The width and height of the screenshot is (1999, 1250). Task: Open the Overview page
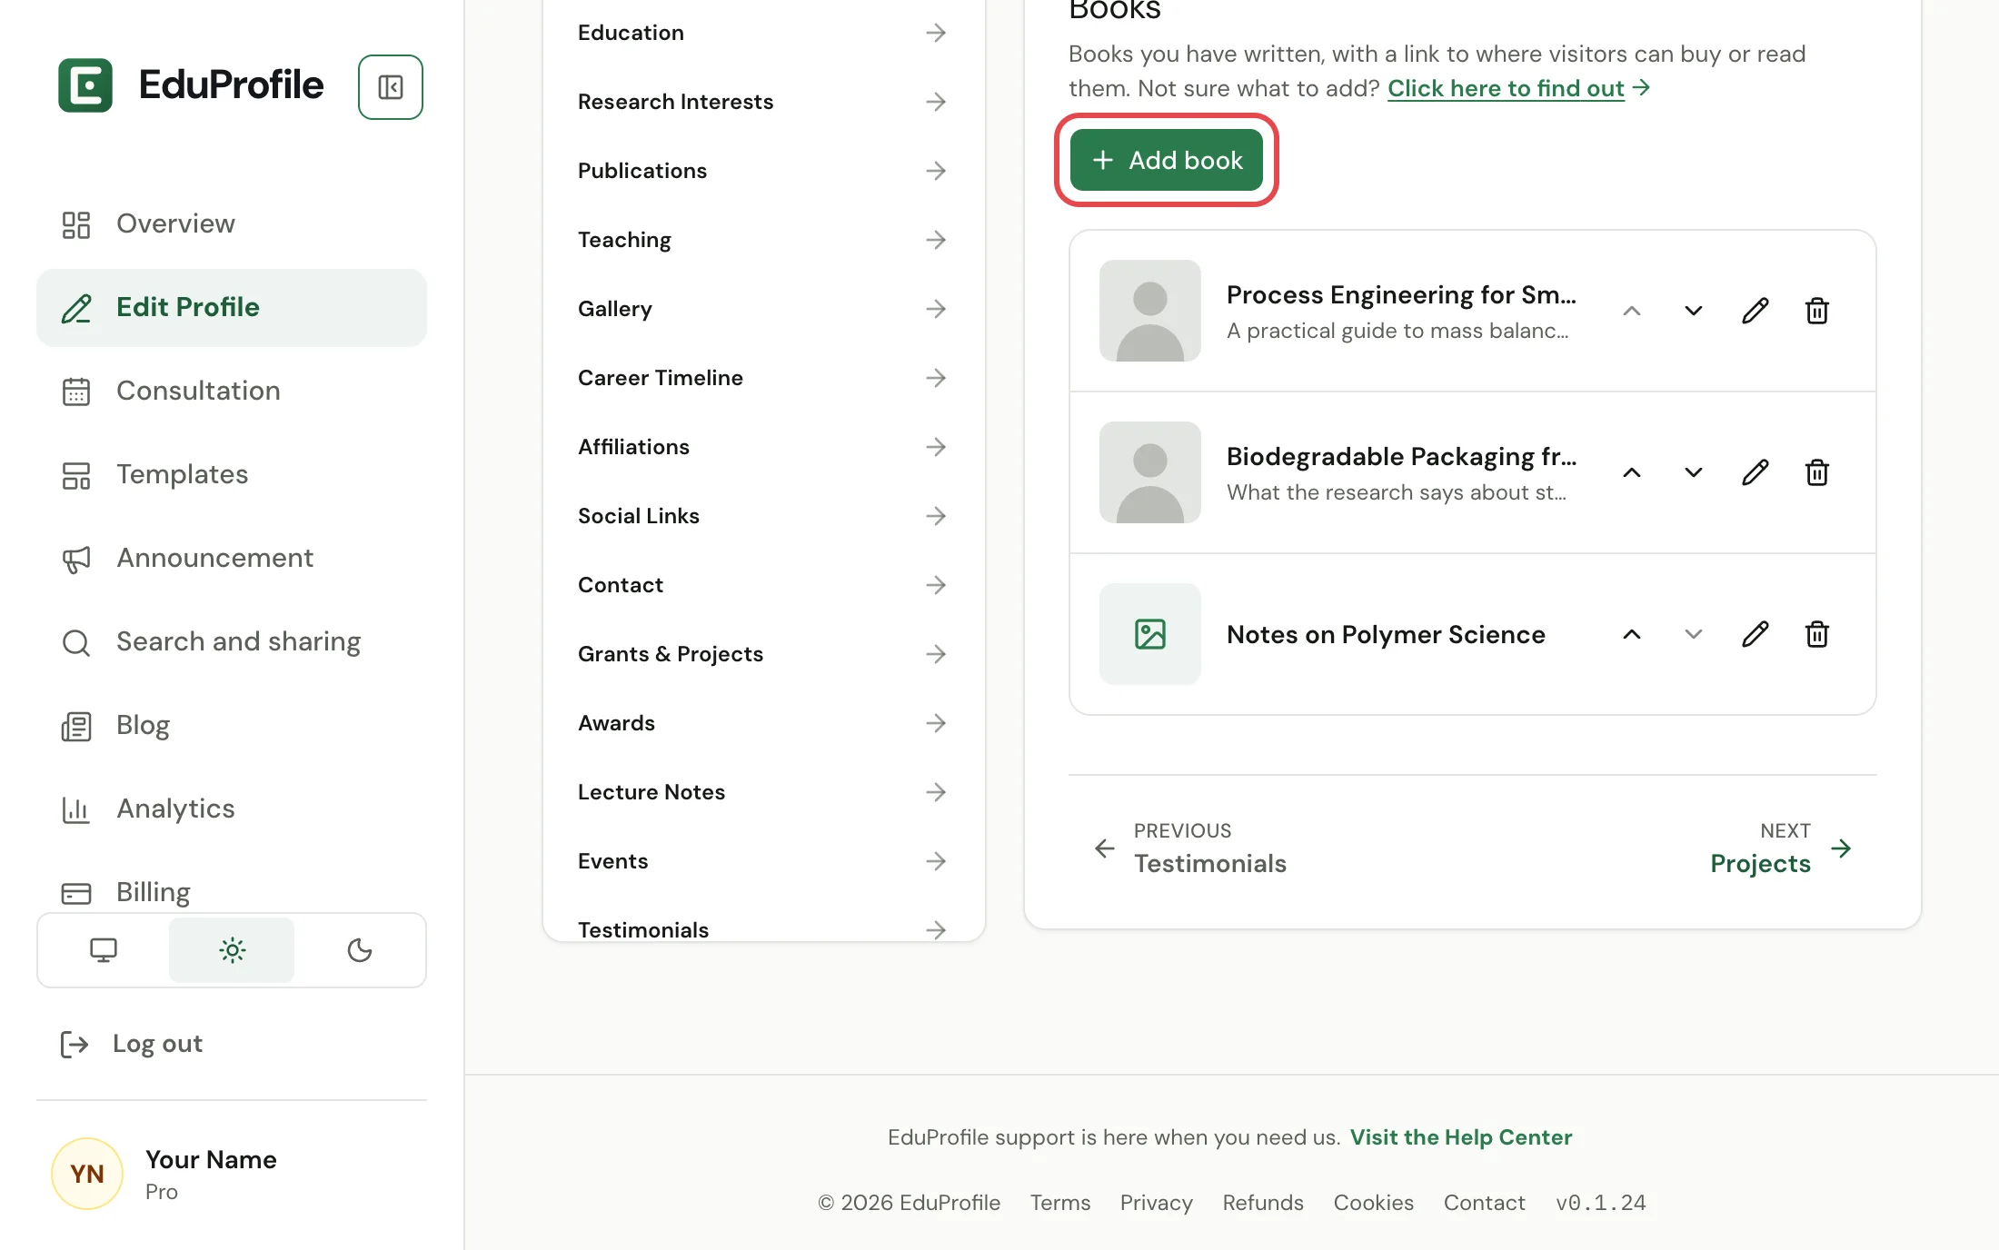pyautogui.click(x=232, y=223)
